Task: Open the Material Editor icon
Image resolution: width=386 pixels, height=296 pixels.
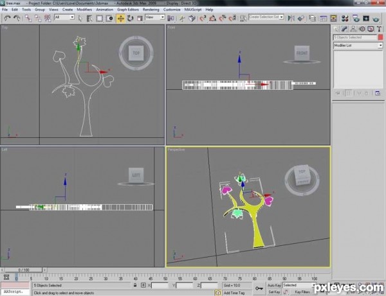Action: pyautogui.click(x=345, y=19)
